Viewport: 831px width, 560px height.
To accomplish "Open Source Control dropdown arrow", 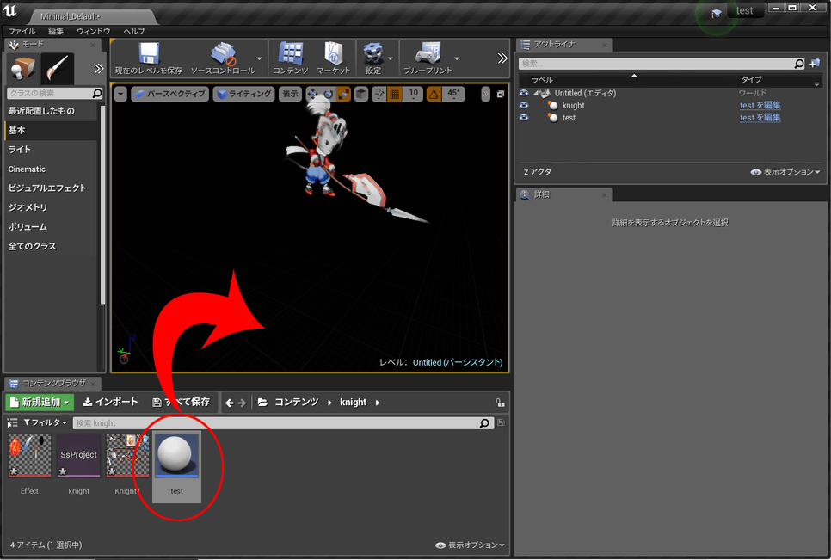I will 259,58.
